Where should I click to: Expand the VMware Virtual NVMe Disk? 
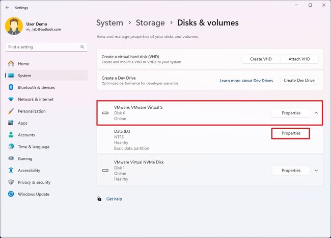[x=316, y=171]
